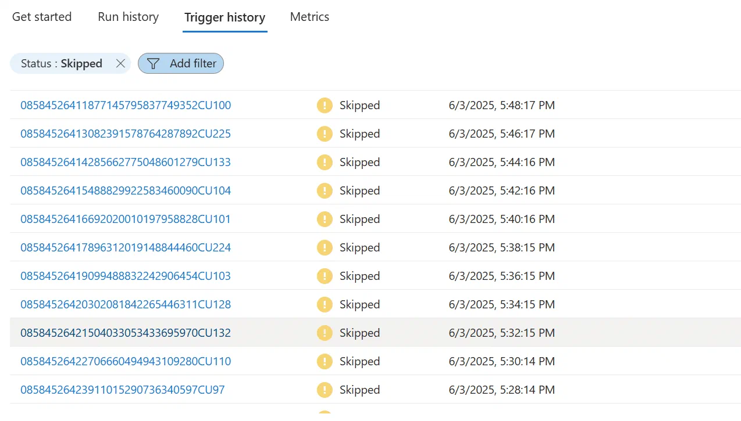The image size is (741, 421).
Task: Click warning icon in the 5:38:15 PM row
Action: 325,247
